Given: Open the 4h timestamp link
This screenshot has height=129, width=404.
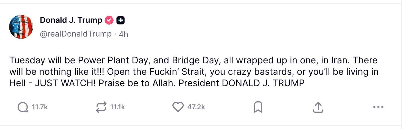Looking at the screenshot, I should tap(123, 34).
